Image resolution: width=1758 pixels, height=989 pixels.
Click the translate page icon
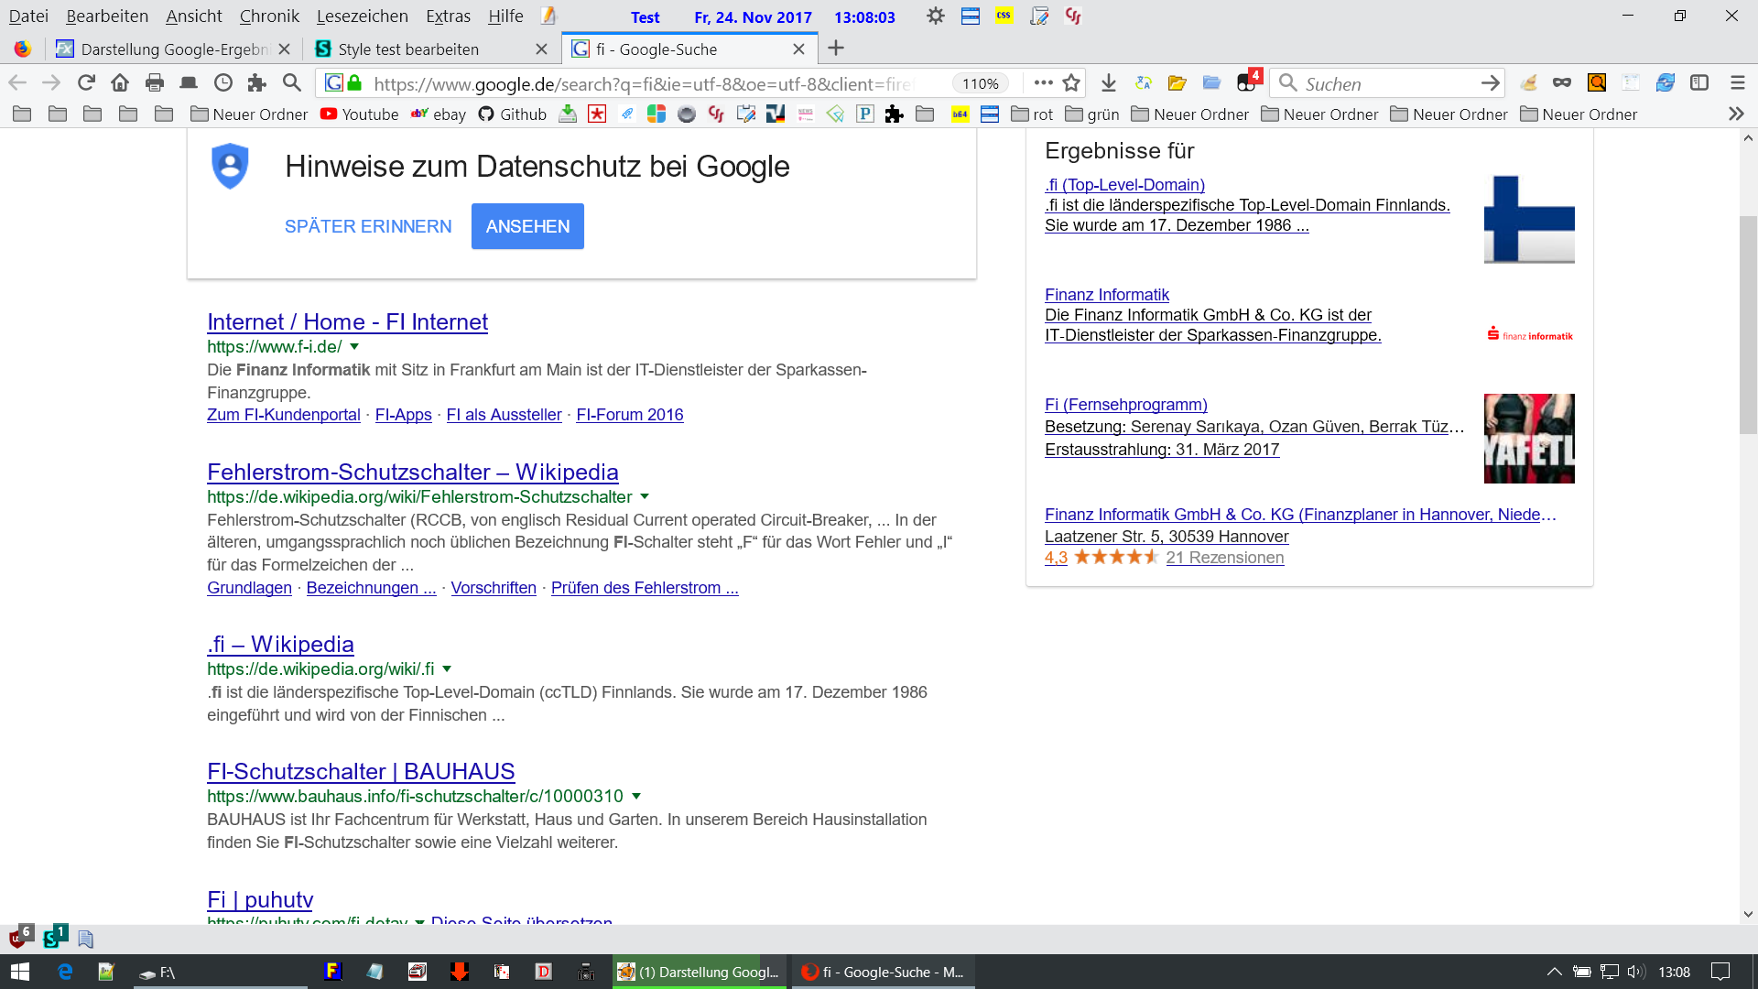[1143, 83]
